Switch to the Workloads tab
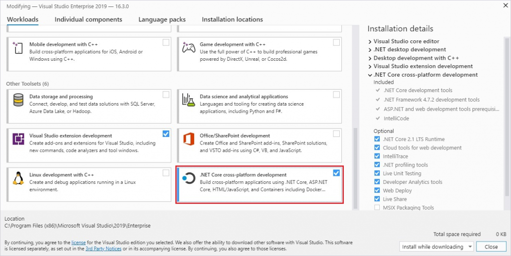Screen dimensions: 511x256 pyautogui.click(x=22, y=19)
